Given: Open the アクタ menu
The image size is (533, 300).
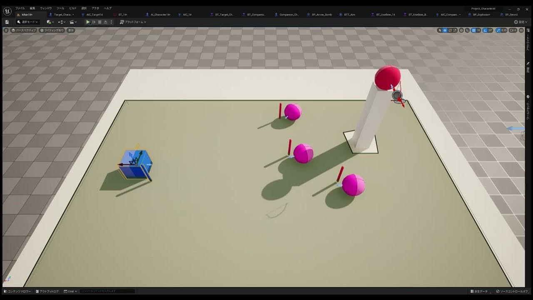Looking at the screenshot, I should click(x=95, y=8).
